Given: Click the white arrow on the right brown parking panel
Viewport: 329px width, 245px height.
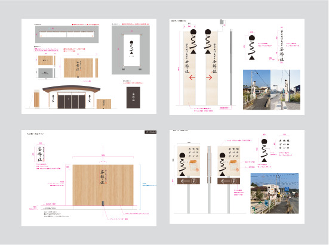Looking at the screenshot, I should click(x=226, y=181).
